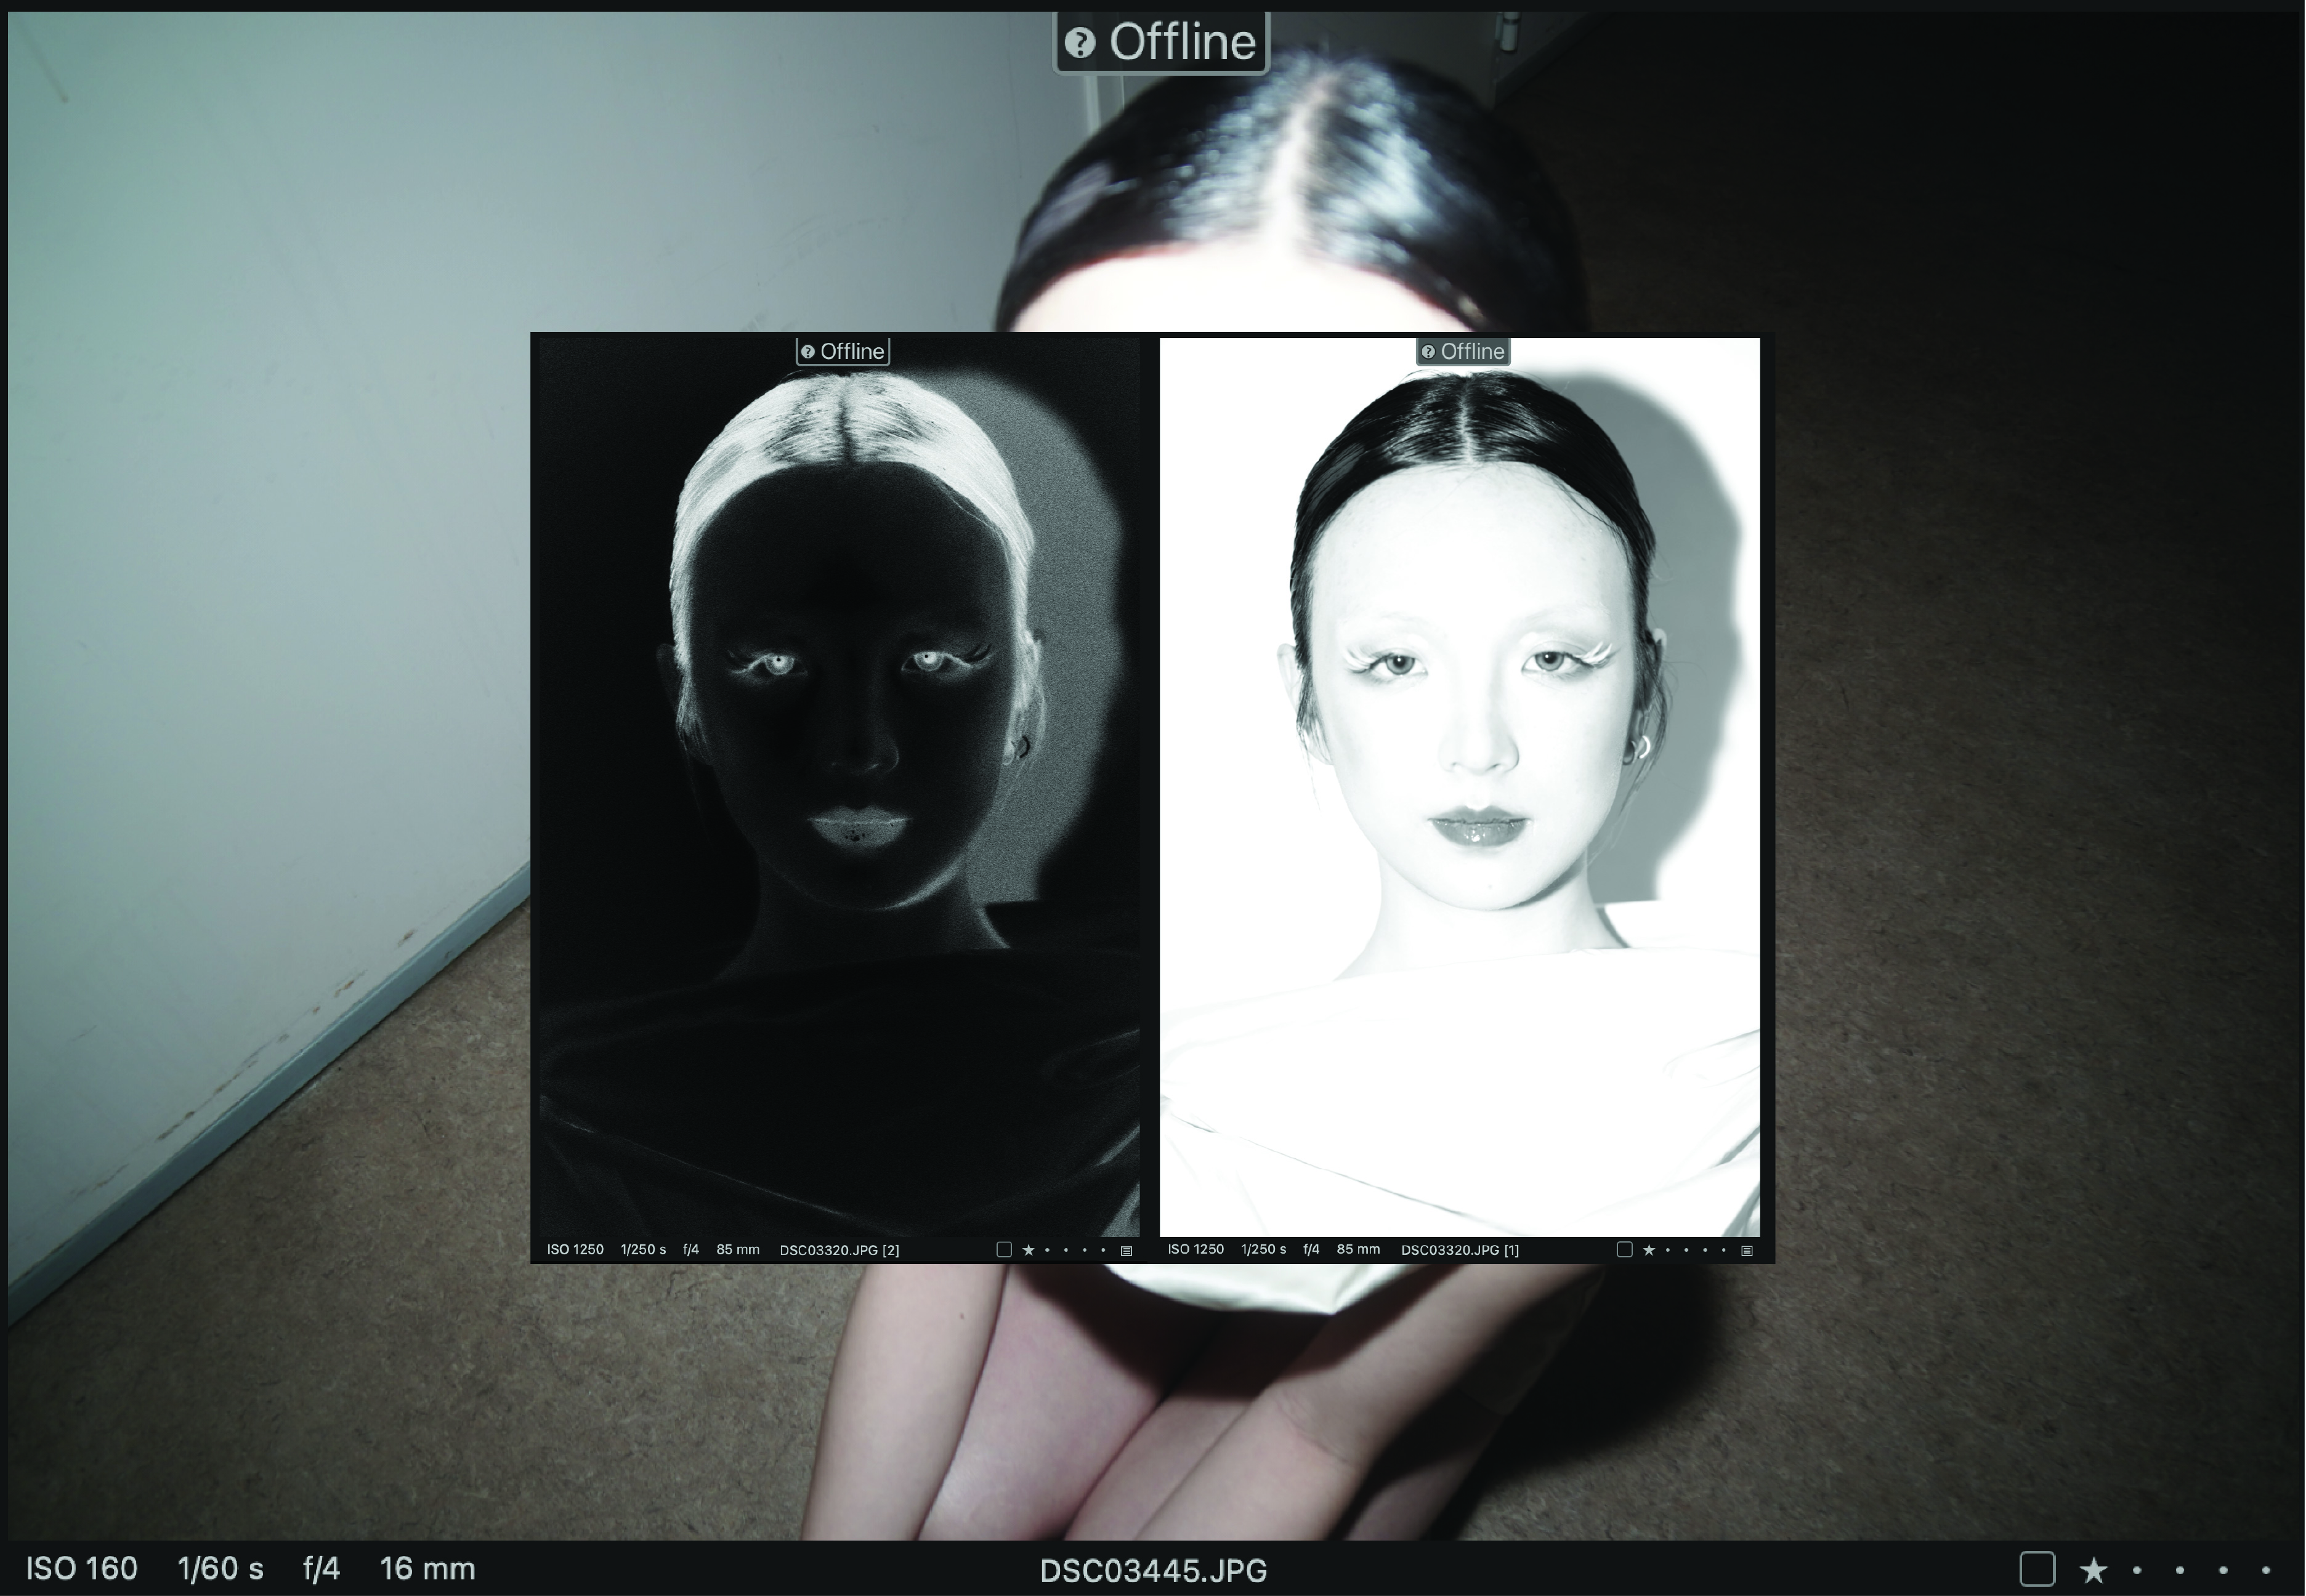The width and height of the screenshot is (2306, 1596).
Task: Give DSC03320.JPG [2] a five-star rating
Action: [1104, 1250]
